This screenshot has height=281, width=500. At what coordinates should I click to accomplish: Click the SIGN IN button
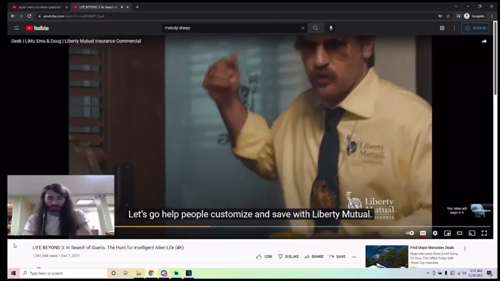pyautogui.click(x=475, y=28)
